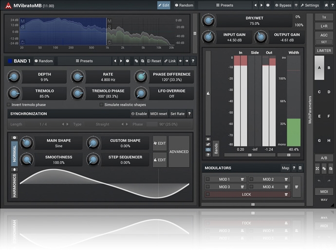Open the Main Shape Sine selector
The image size is (336, 252).
pyautogui.click(x=58, y=143)
